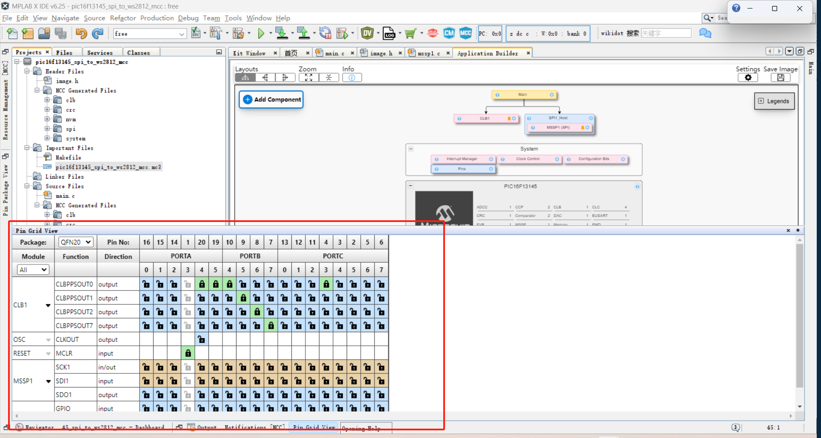Click the Read Device Memory icon

click(x=303, y=33)
